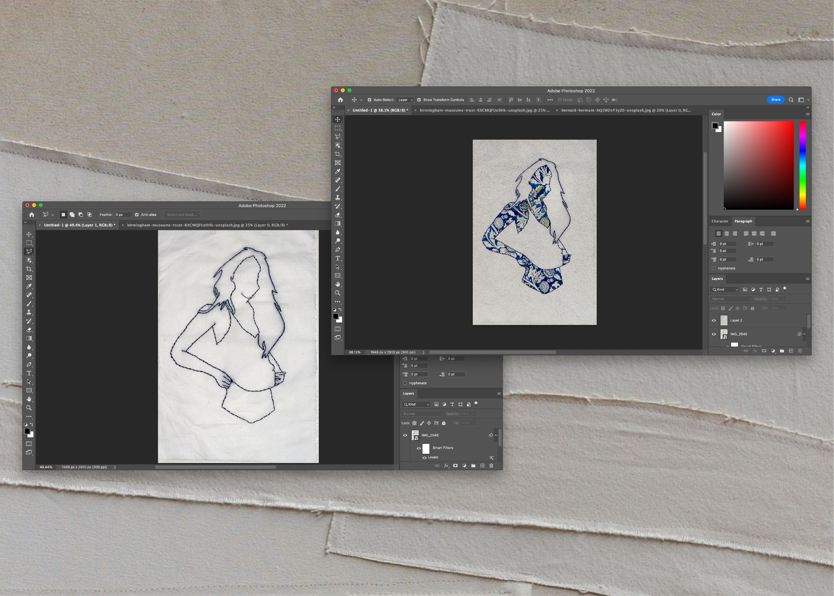Open Layers panel menu in the front window

[x=808, y=279]
